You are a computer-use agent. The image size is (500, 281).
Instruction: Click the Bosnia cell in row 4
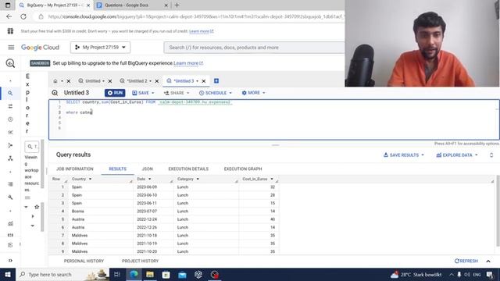78,212
